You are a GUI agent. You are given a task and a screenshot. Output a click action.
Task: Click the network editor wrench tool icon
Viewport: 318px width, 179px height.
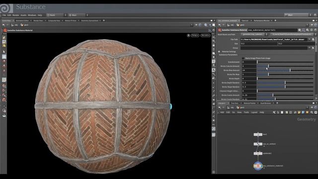pos(274,112)
